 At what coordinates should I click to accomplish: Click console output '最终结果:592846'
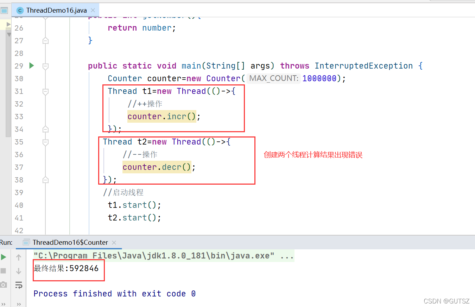[x=66, y=269]
